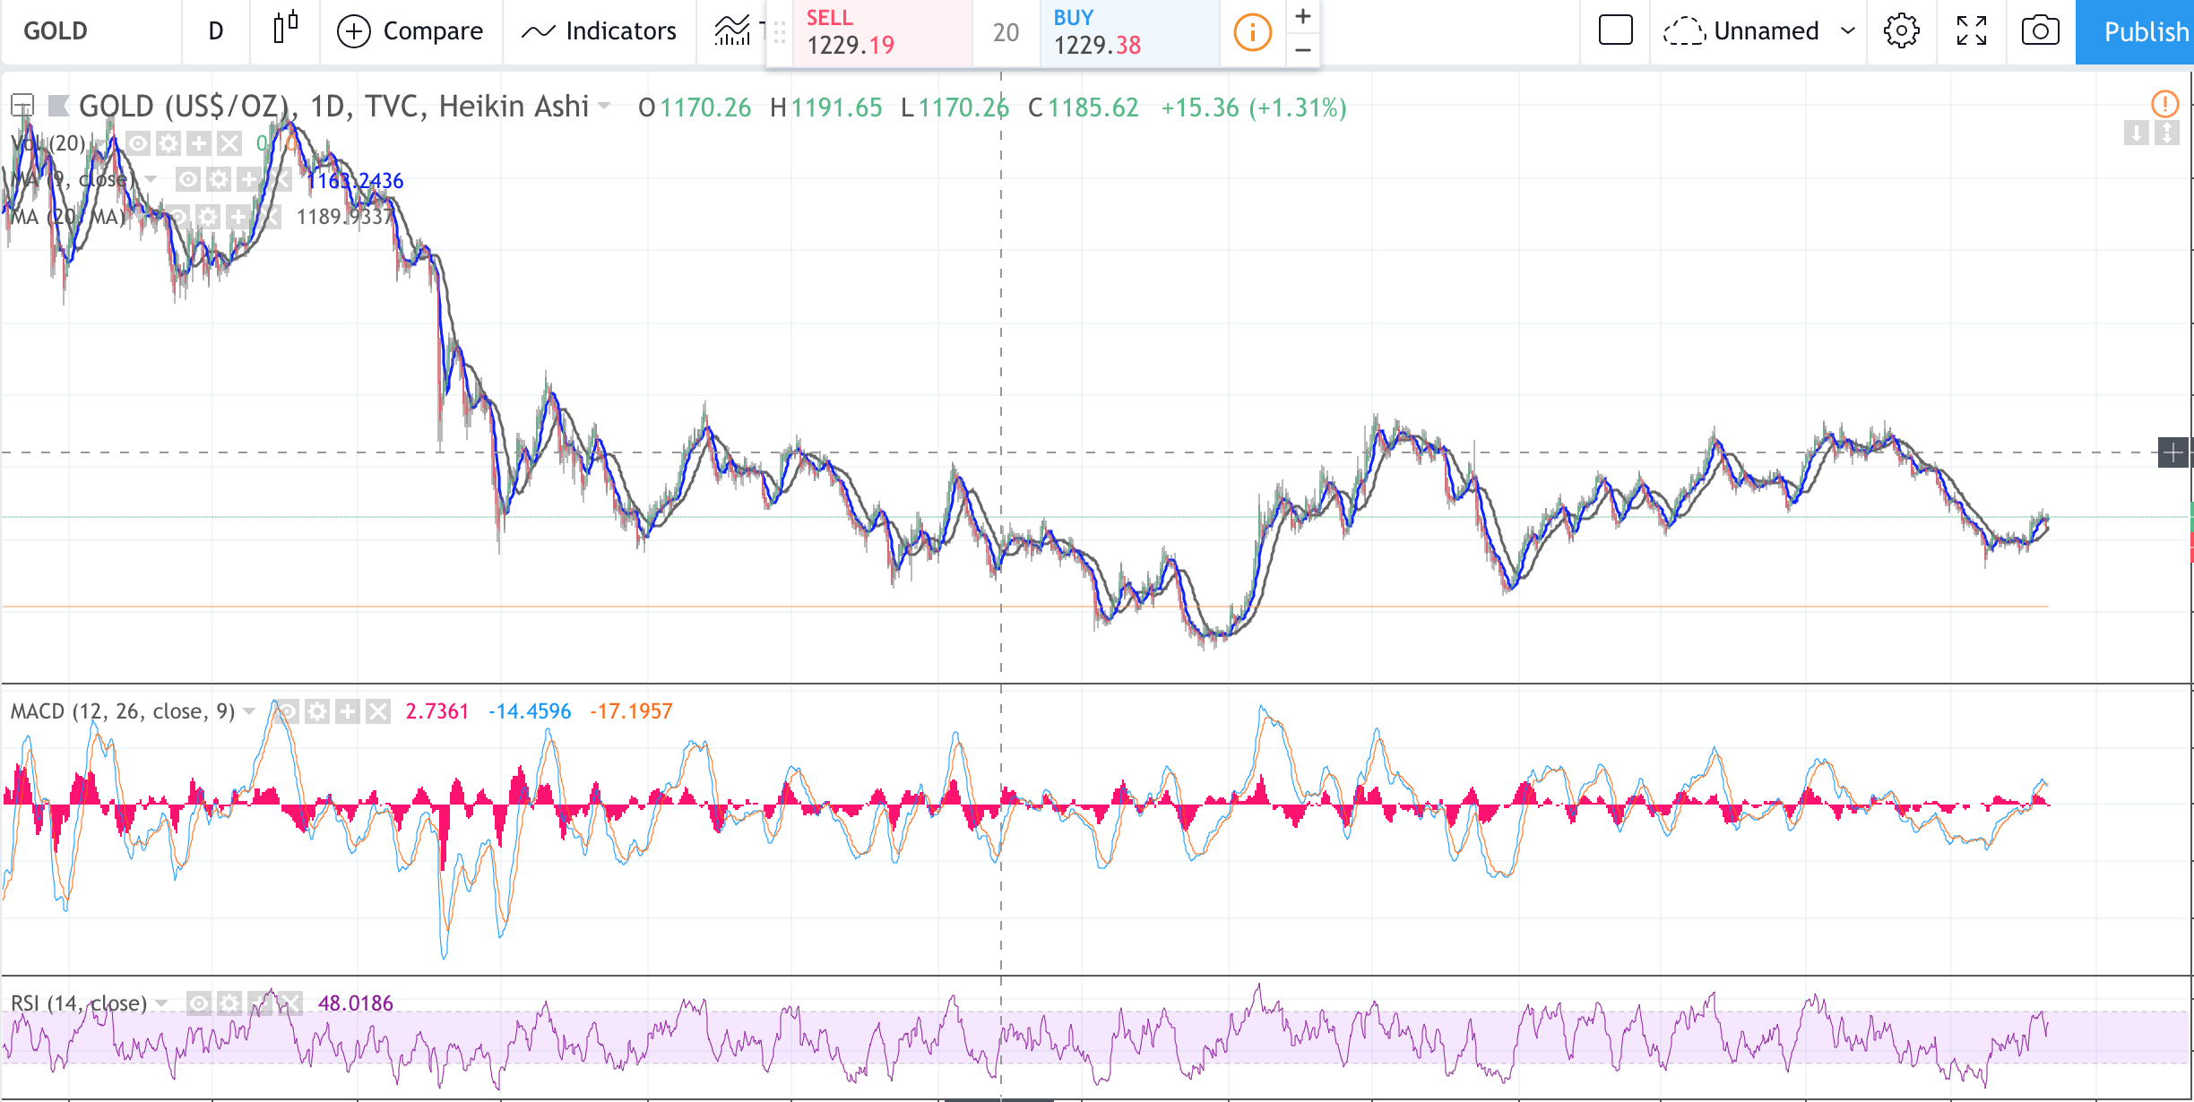Viewport: 2194px width, 1102px height.
Task: Open MACD indicator settings gear
Action: tap(316, 711)
